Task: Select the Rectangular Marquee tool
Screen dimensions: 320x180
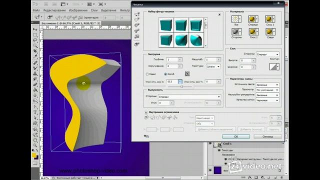Action: coord(35,35)
